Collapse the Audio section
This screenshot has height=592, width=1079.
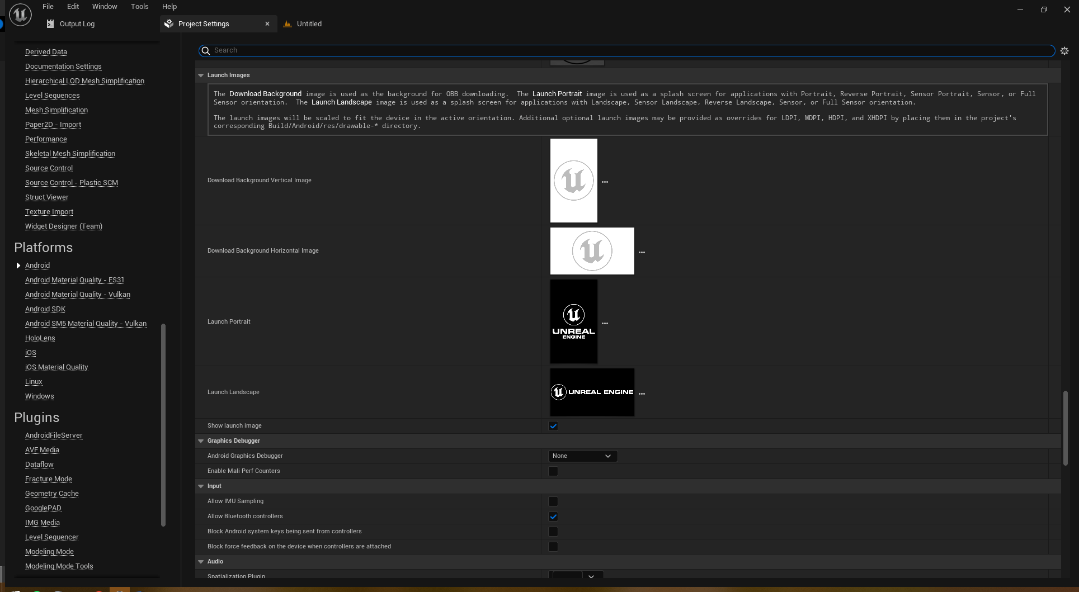pyautogui.click(x=201, y=561)
